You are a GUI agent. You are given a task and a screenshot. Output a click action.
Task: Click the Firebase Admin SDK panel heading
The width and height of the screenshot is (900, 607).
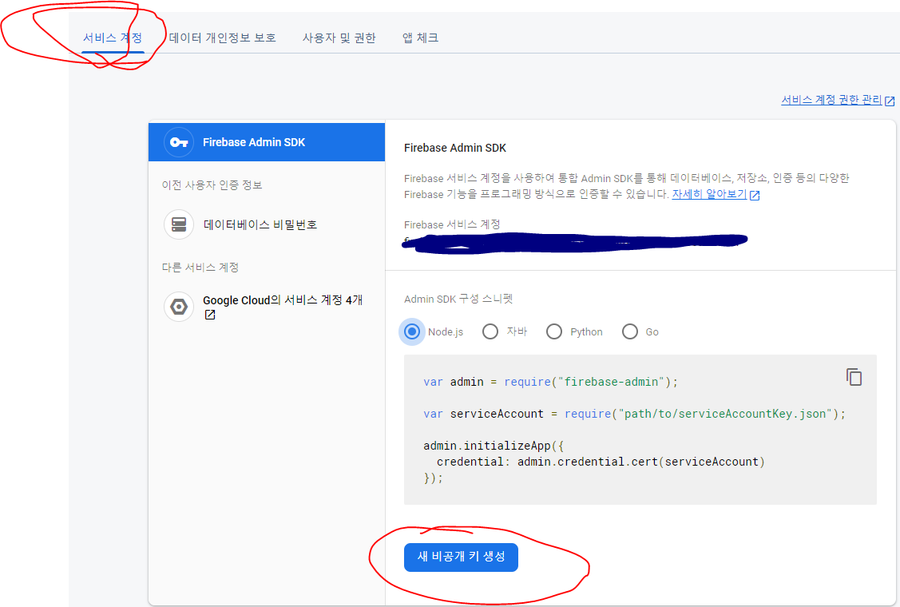(x=455, y=148)
